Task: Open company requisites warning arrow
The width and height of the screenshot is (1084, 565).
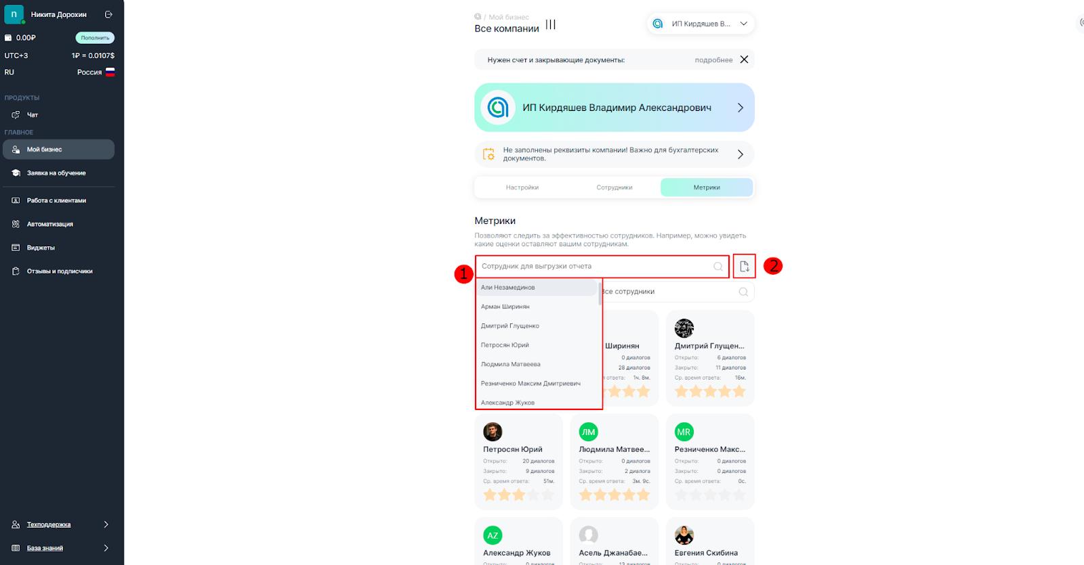Action: pos(740,154)
